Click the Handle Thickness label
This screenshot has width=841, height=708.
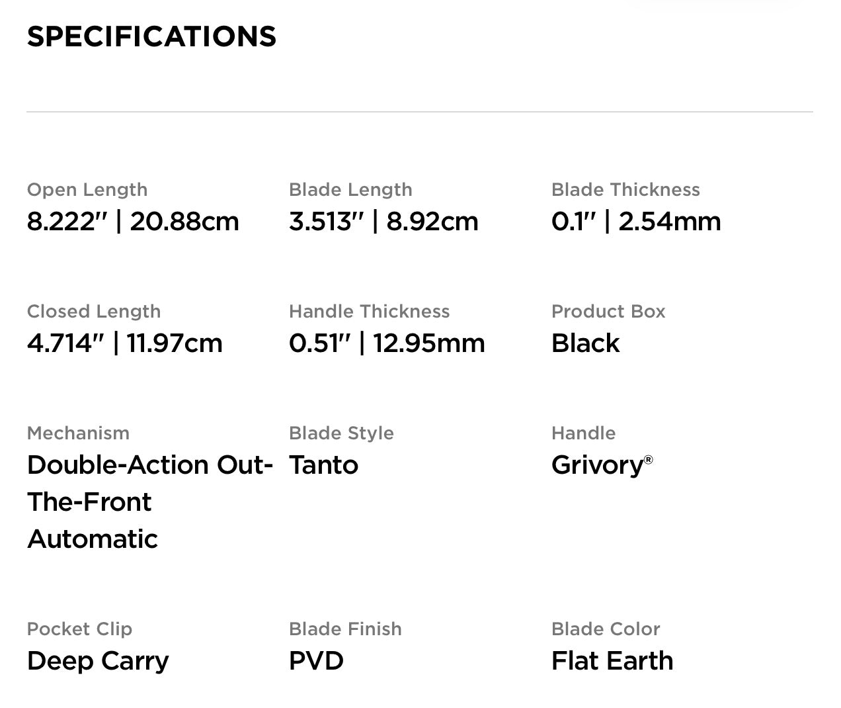(369, 312)
